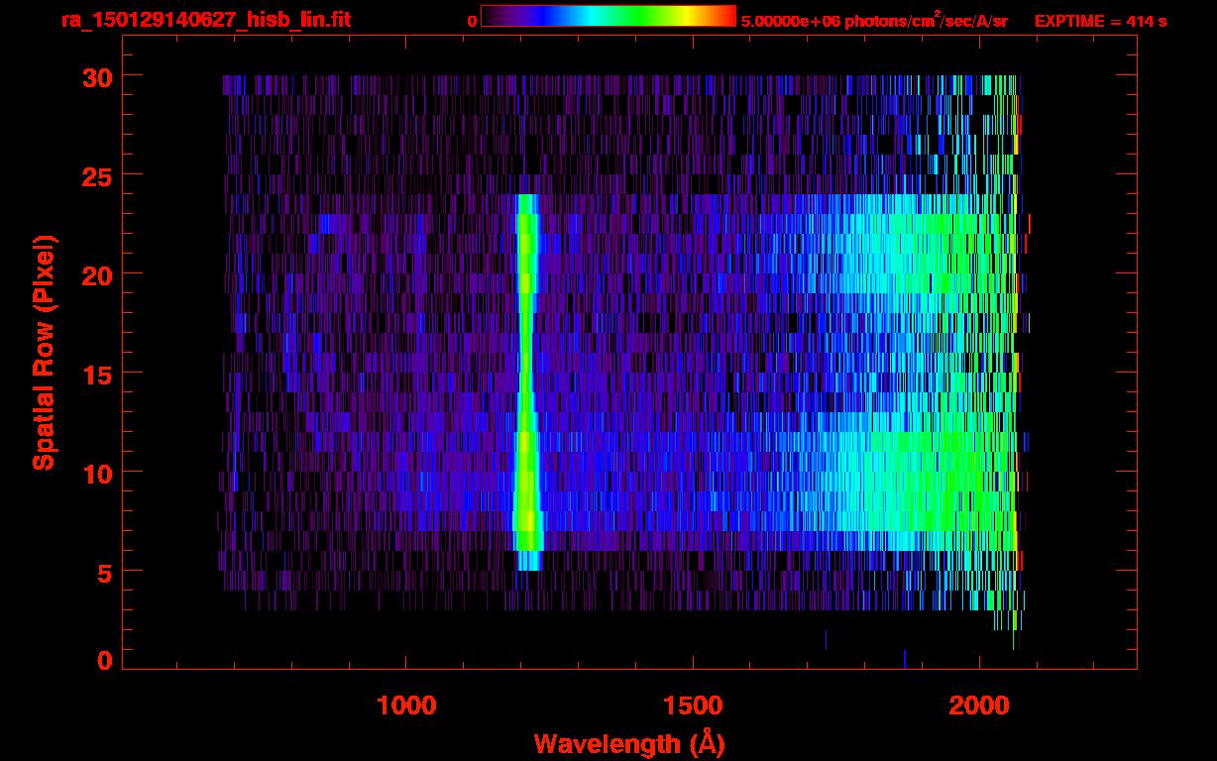Click the 5.00000e+06 photons scale label
This screenshot has width=1217, height=761.
[x=874, y=21]
